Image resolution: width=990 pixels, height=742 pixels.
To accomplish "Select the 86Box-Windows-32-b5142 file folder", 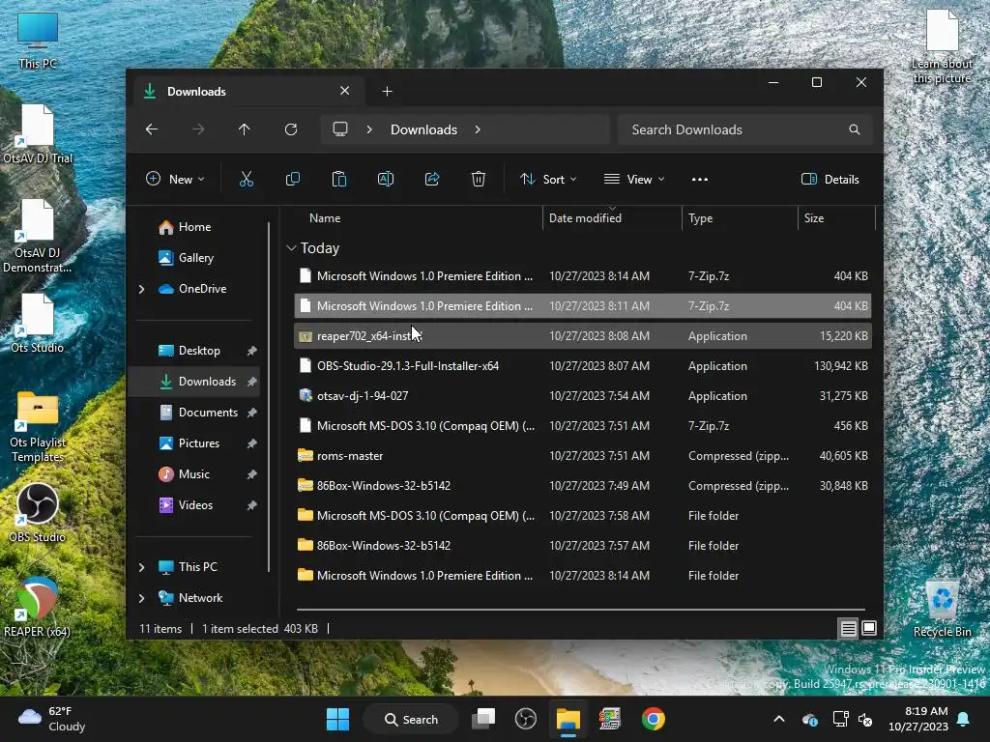I will click(582, 546).
